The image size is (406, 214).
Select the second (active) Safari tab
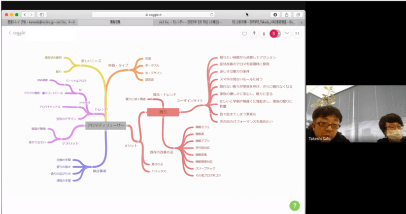point(115,23)
